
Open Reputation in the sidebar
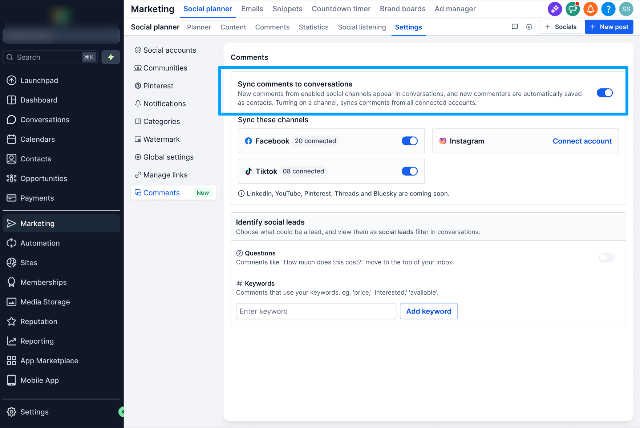point(61,322)
